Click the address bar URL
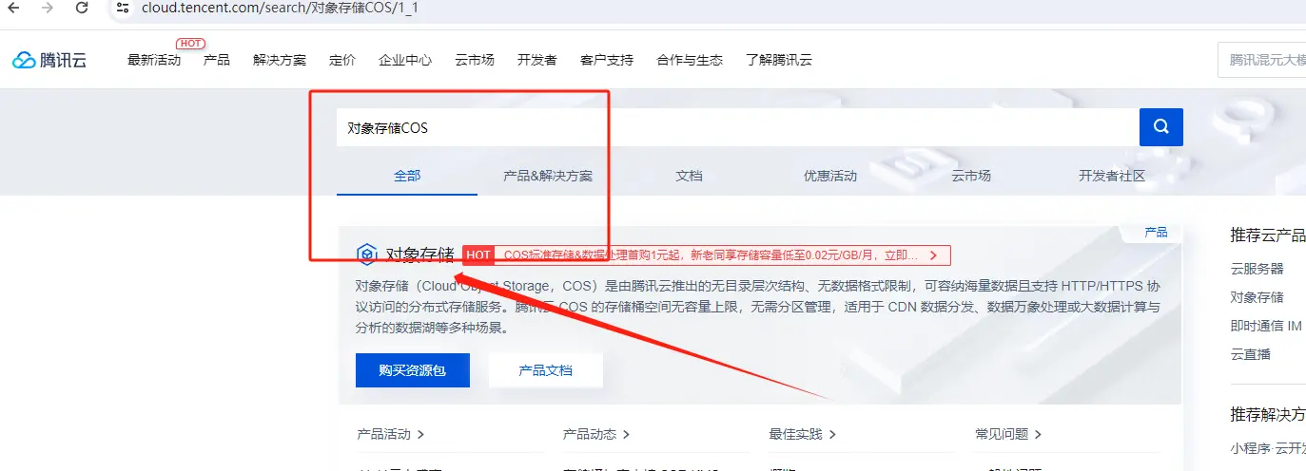The image size is (1306, 471). [x=280, y=8]
